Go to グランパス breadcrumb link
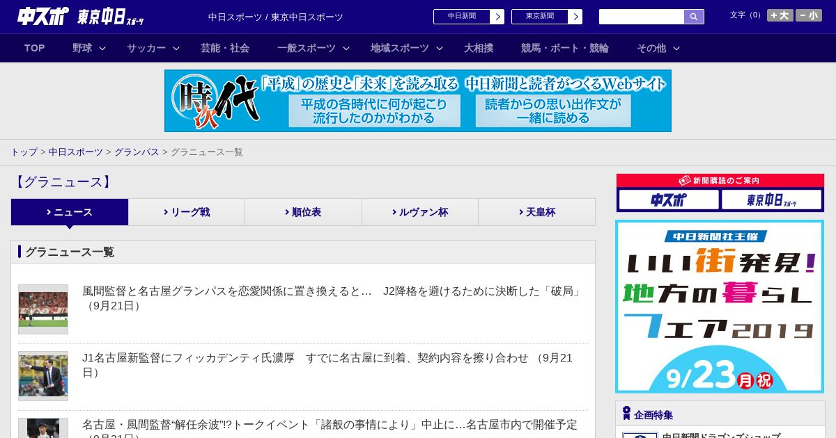Viewport: 836px width, 438px height. [x=137, y=152]
